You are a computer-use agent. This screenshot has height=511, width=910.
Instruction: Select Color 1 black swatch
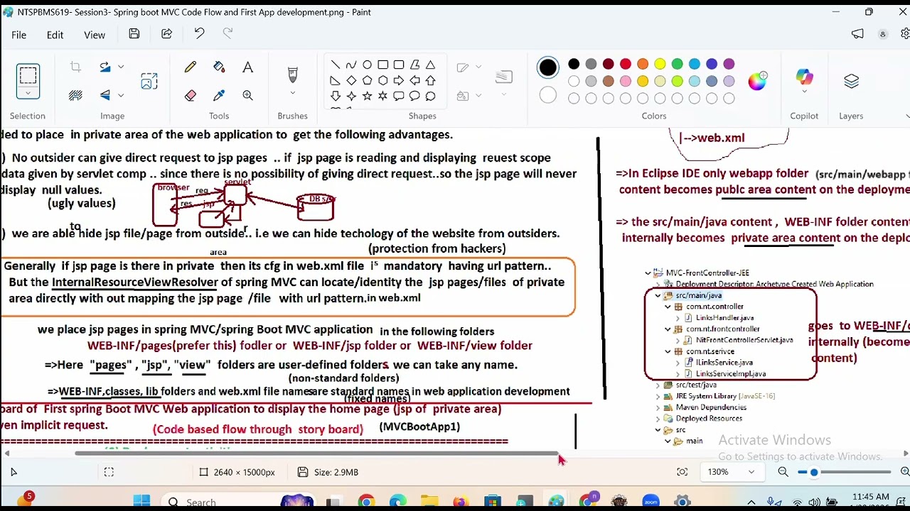click(547, 67)
